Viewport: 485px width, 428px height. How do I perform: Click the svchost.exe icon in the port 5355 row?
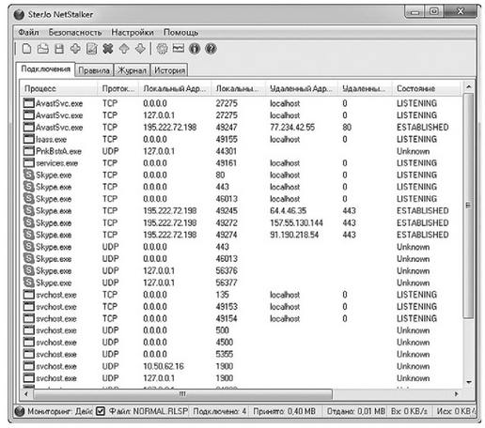(x=29, y=354)
